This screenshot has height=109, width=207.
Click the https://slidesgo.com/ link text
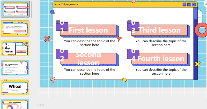pos(66,4)
